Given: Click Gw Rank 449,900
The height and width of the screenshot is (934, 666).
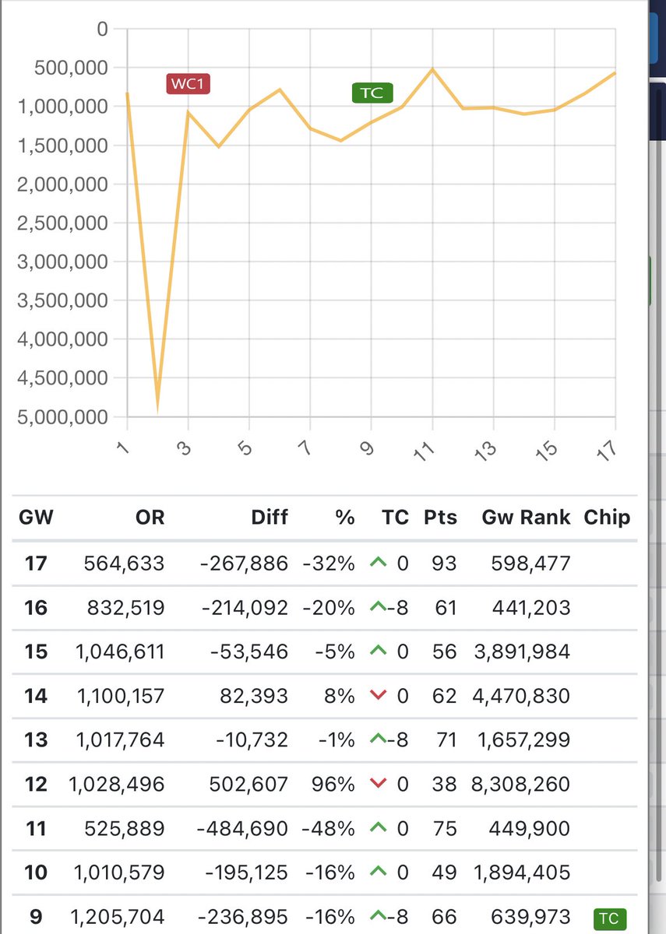Looking at the screenshot, I should tap(530, 828).
